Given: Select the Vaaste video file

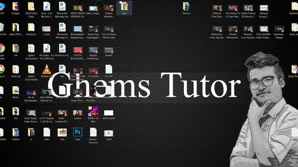Looking at the screenshot, I should [108, 50].
